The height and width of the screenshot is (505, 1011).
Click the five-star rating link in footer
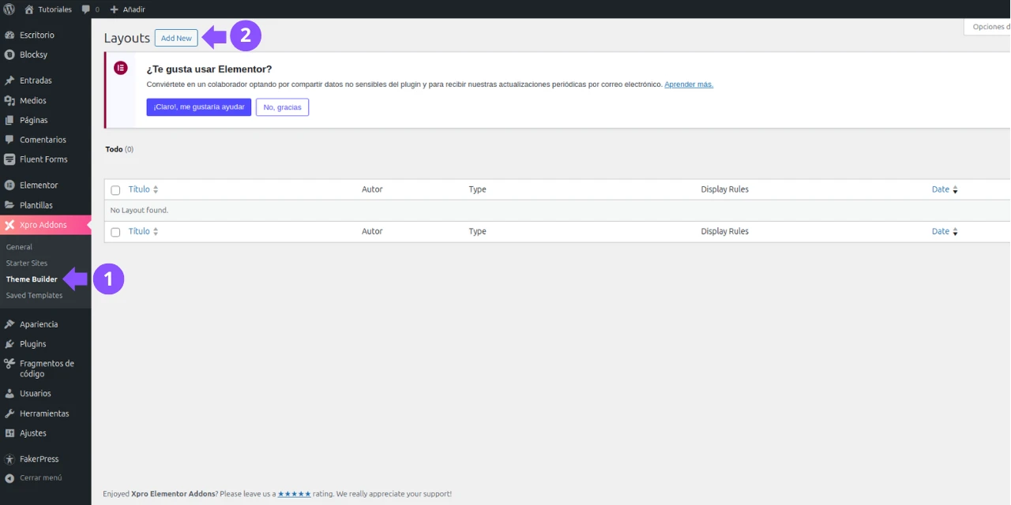(294, 494)
